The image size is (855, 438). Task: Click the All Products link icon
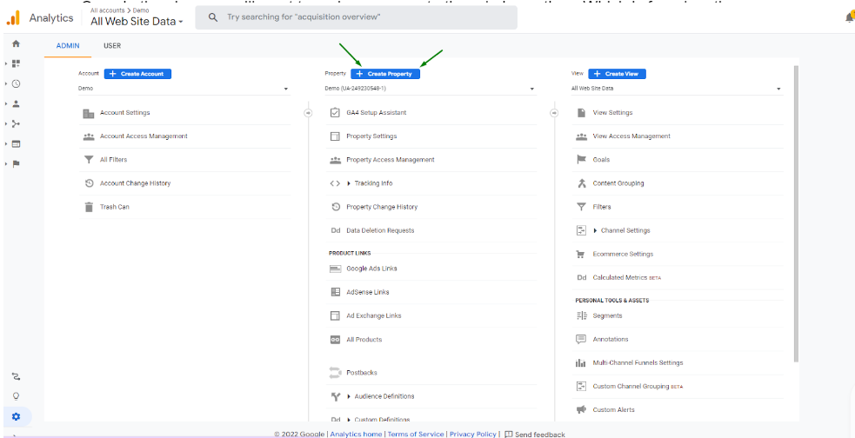pos(336,340)
